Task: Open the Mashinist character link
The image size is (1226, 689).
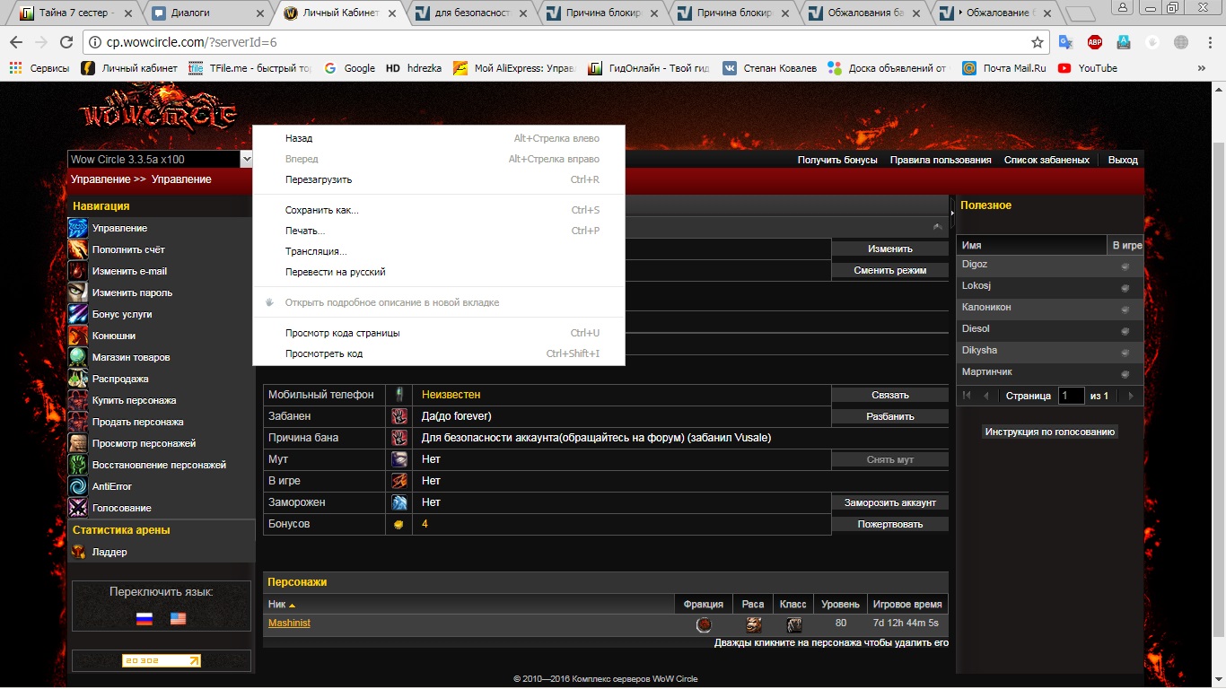Action: [289, 623]
